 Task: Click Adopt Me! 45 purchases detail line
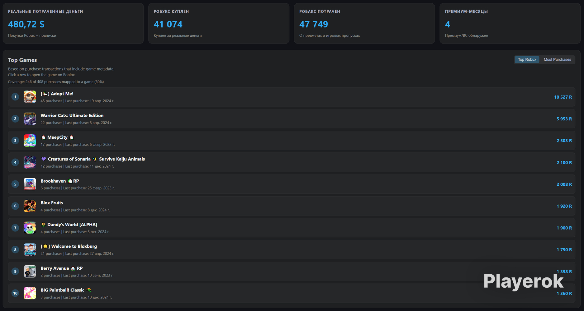tap(77, 101)
